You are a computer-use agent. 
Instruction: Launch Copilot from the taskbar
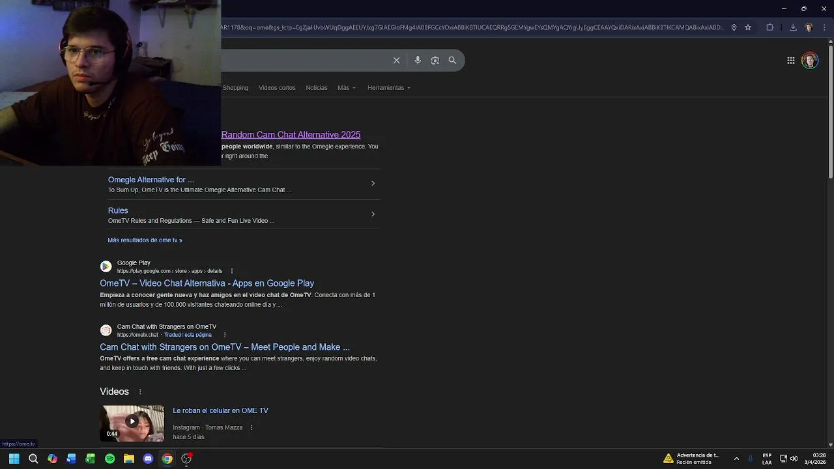point(52,459)
